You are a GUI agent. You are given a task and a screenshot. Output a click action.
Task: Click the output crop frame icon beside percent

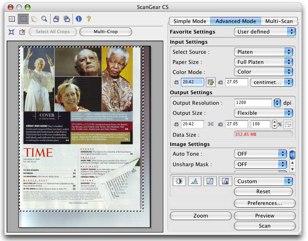tap(288, 124)
